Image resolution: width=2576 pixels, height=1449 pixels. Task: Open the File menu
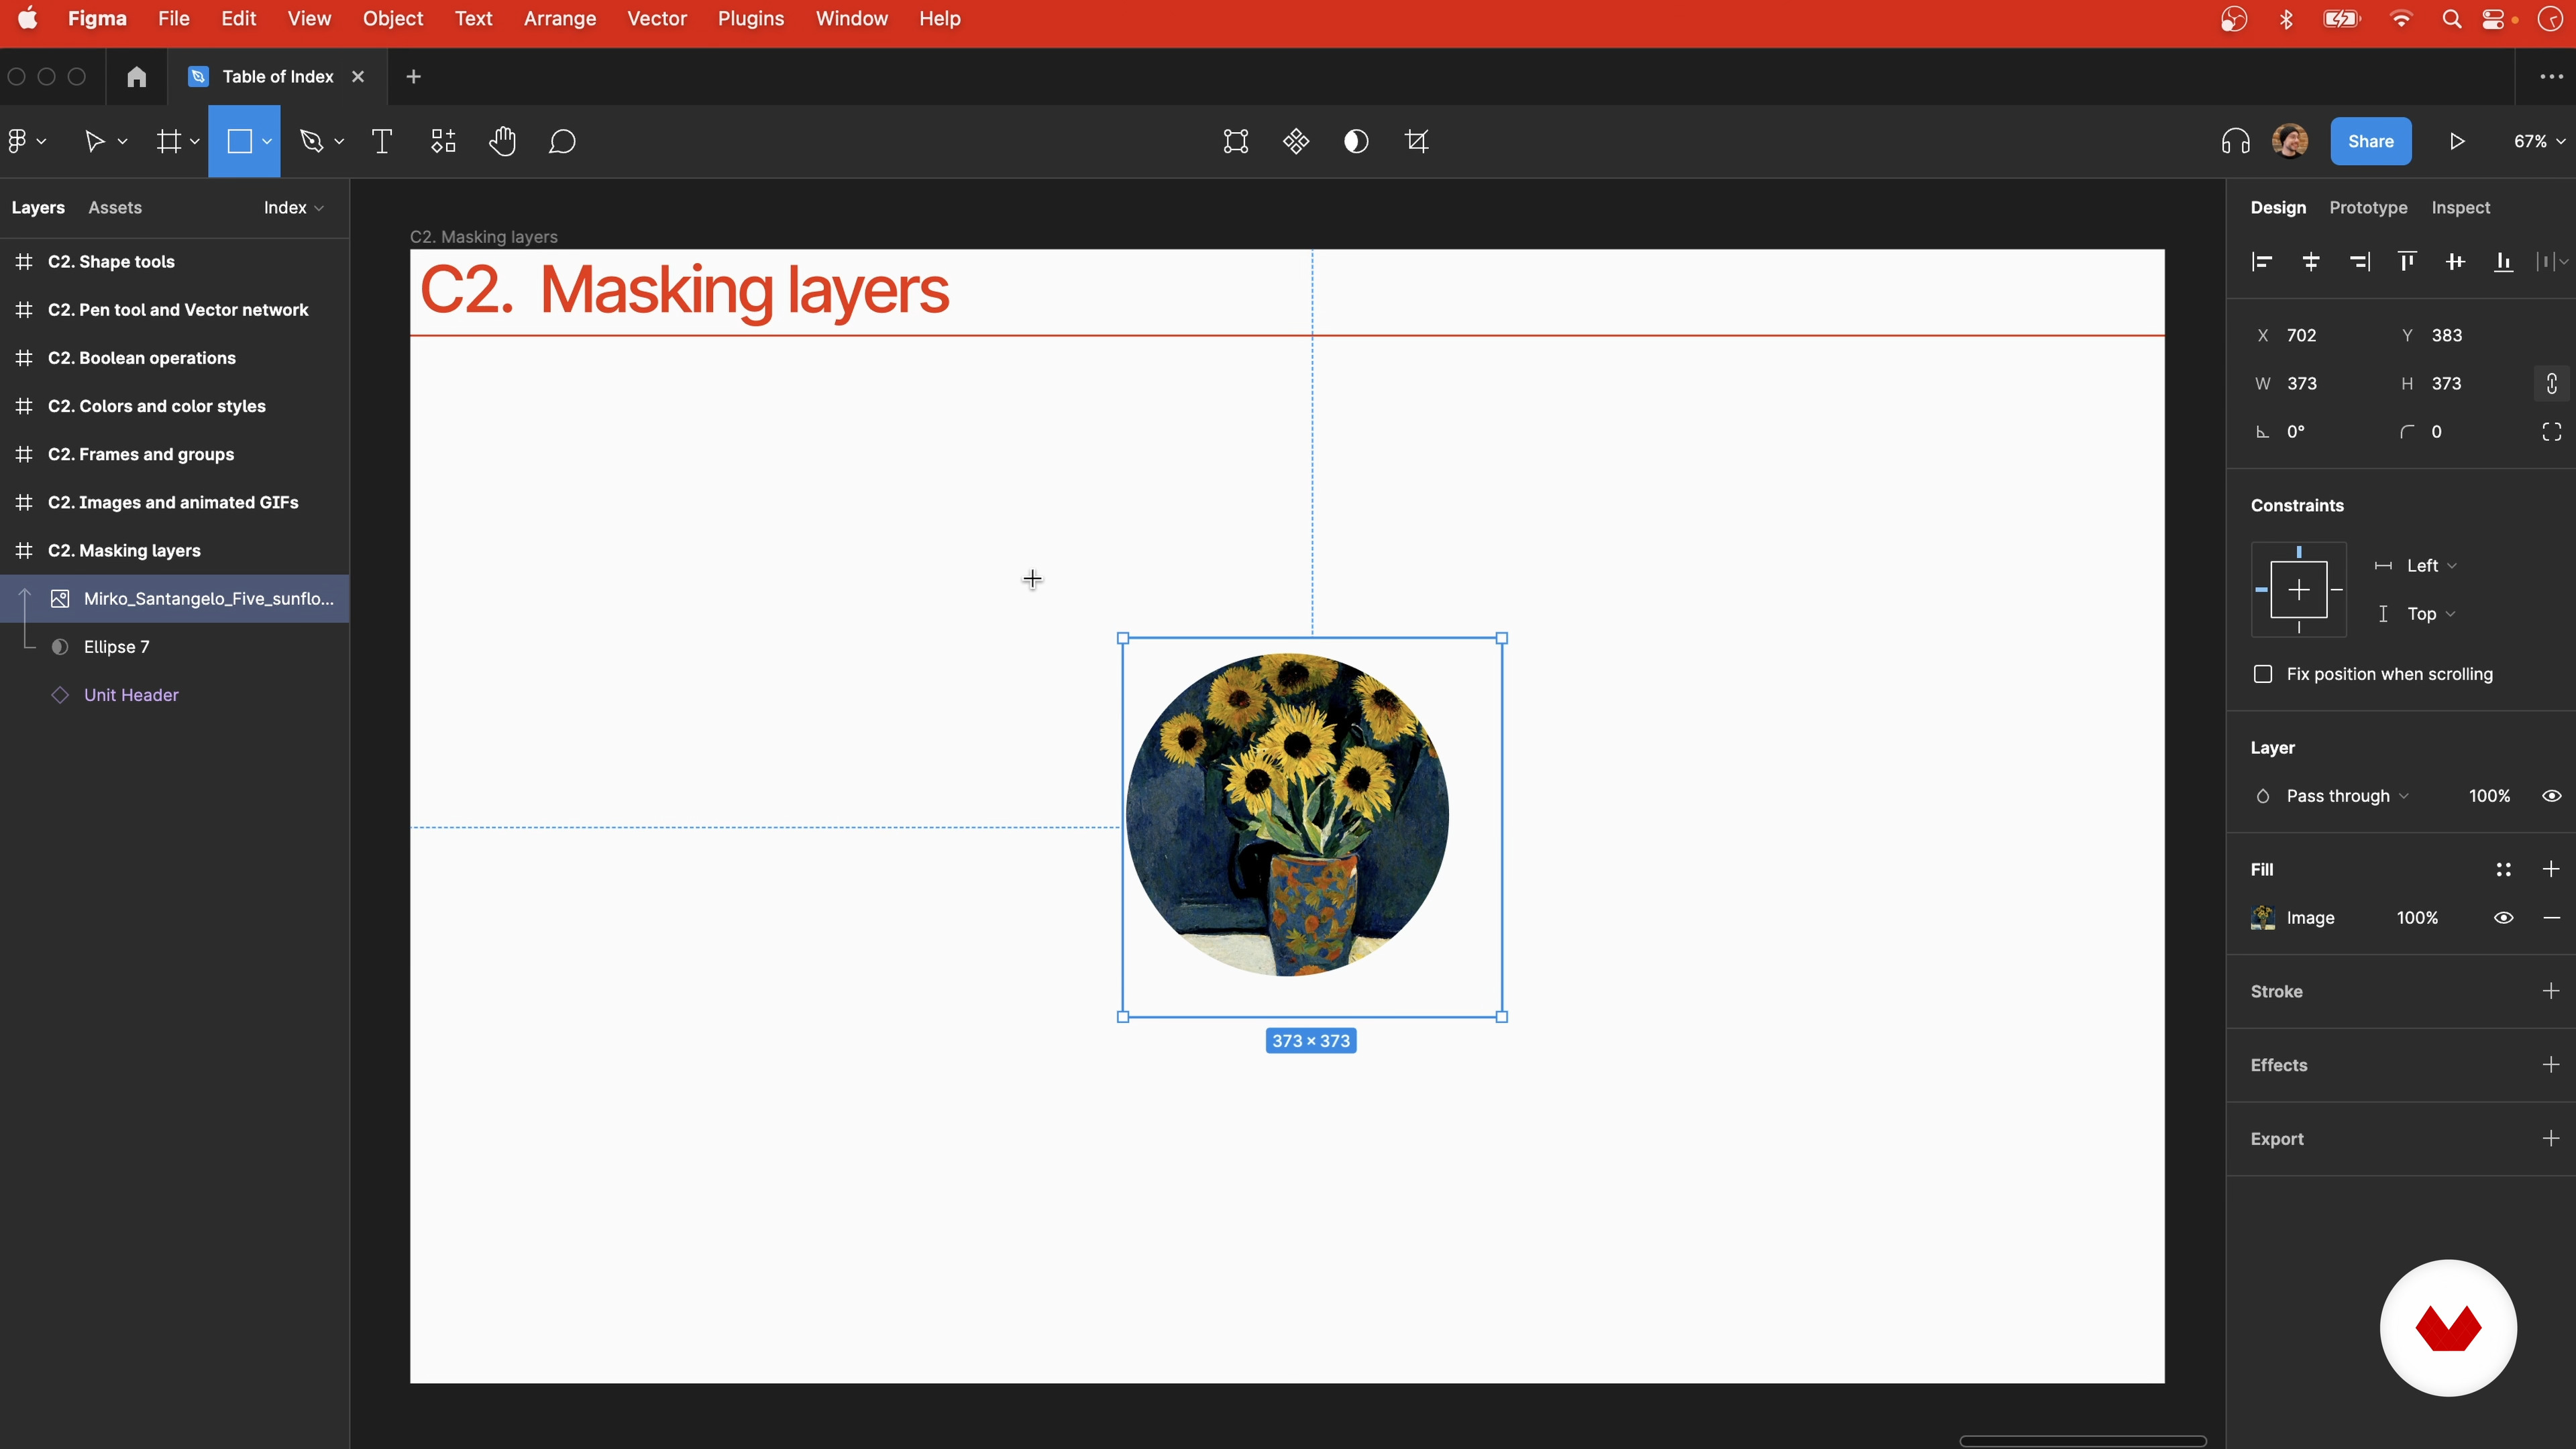pyautogui.click(x=173, y=19)
